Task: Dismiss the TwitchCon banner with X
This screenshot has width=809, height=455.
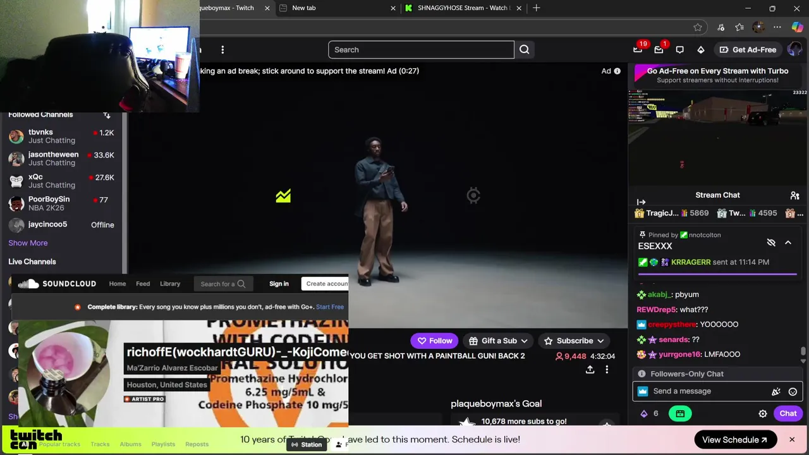Action: [x=791, y=440]
